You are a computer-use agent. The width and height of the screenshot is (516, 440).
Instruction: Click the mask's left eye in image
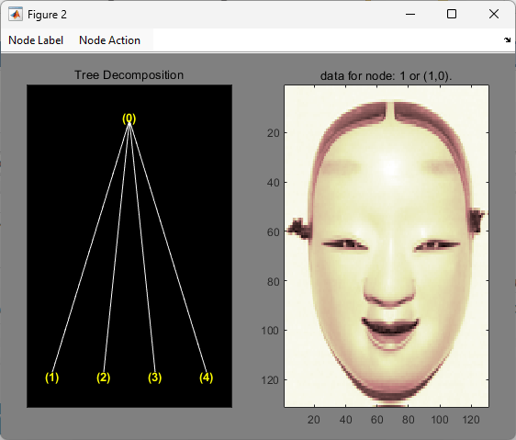pos(344,244)
